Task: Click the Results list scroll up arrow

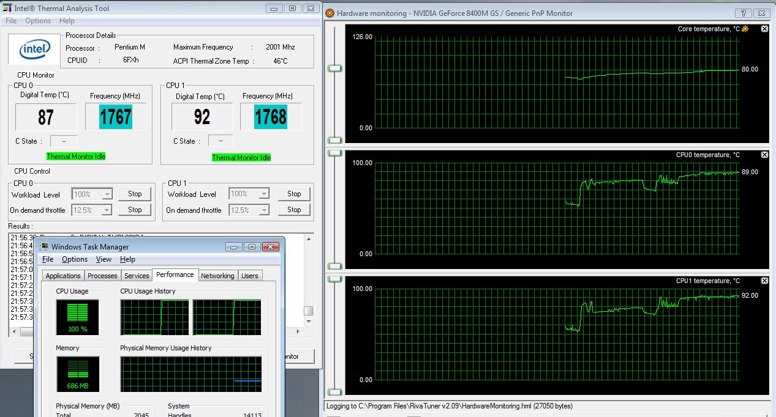Action: point(309,238)
